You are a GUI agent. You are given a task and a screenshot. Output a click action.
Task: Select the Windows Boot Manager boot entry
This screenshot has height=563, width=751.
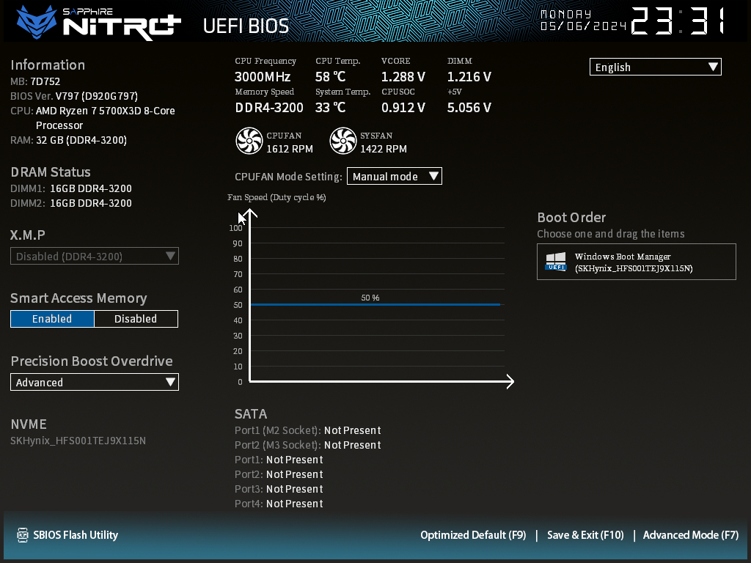point(637,262)
